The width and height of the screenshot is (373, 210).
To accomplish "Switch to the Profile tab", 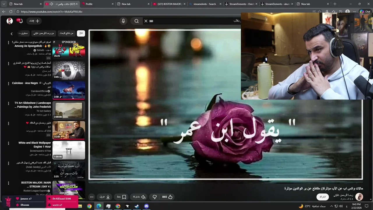I will (98, 4).
